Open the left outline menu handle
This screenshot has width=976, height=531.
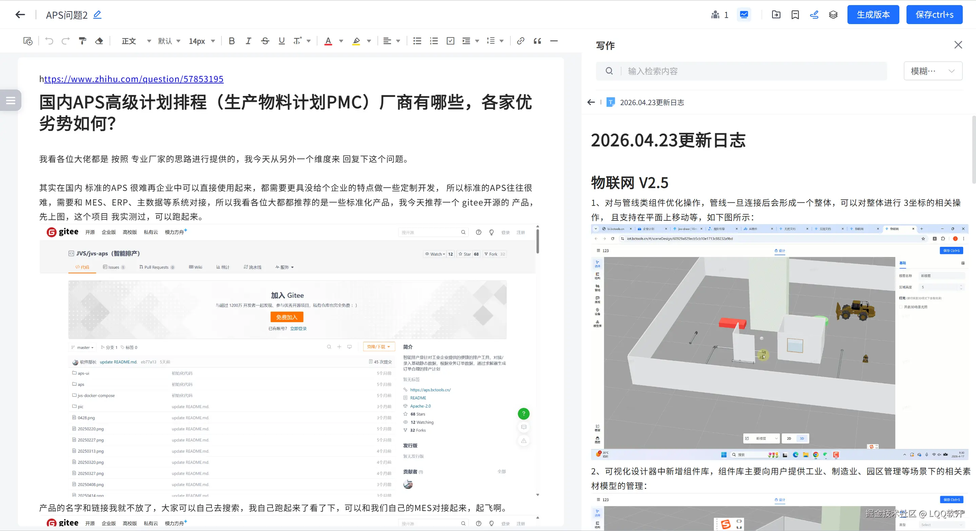[x=11, y=100]
